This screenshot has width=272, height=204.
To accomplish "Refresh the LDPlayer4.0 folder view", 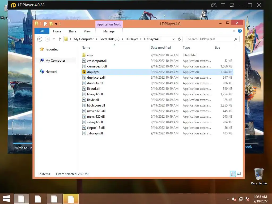I will 179,39.
